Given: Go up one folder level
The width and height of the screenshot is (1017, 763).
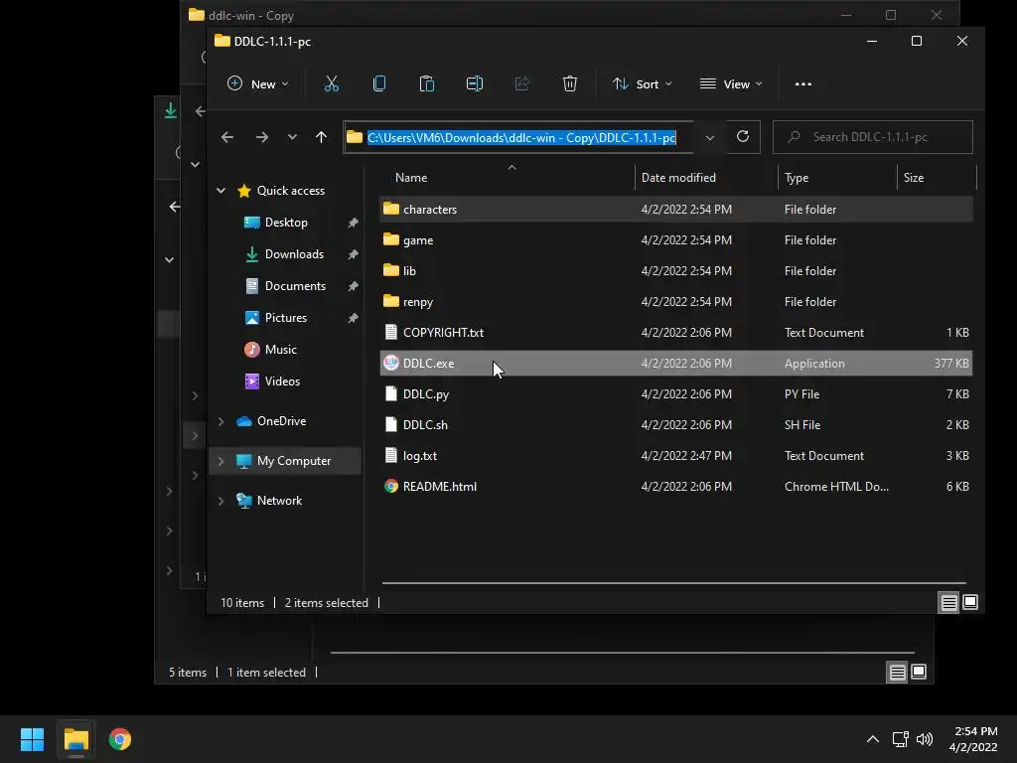Looking at the screenshot, I should coord(321,137).
